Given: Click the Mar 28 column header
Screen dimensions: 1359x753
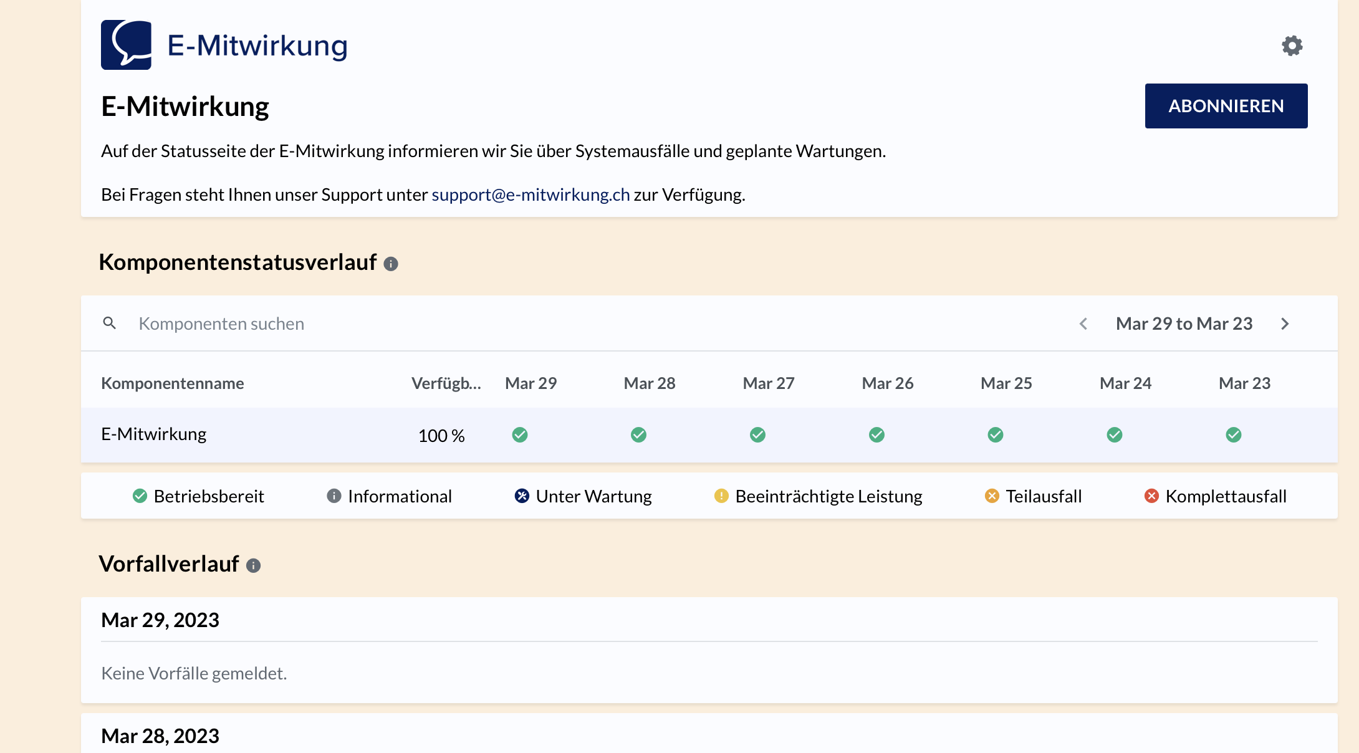Looking at the screenshot, I should click(x=650, y=383).
